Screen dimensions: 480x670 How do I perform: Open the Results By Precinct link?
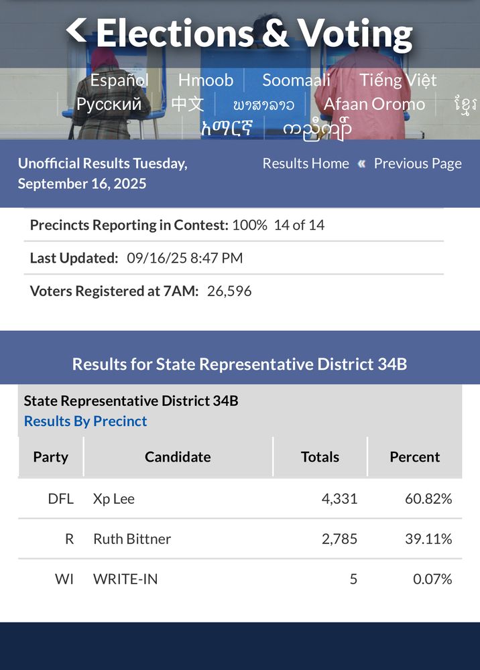[85, 421]
